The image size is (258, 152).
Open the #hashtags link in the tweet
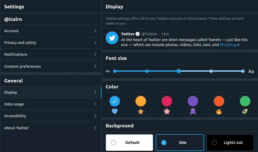[229, 44]
